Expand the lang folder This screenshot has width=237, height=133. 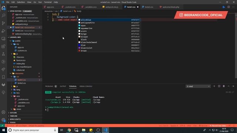click(18, 89)
